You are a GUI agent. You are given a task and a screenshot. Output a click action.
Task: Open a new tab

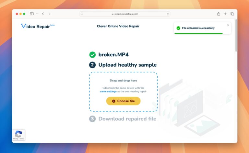pos(225,14)
